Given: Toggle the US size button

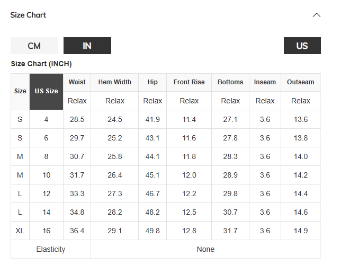Looking at the screenshot, I should click(x=302, y=46).
